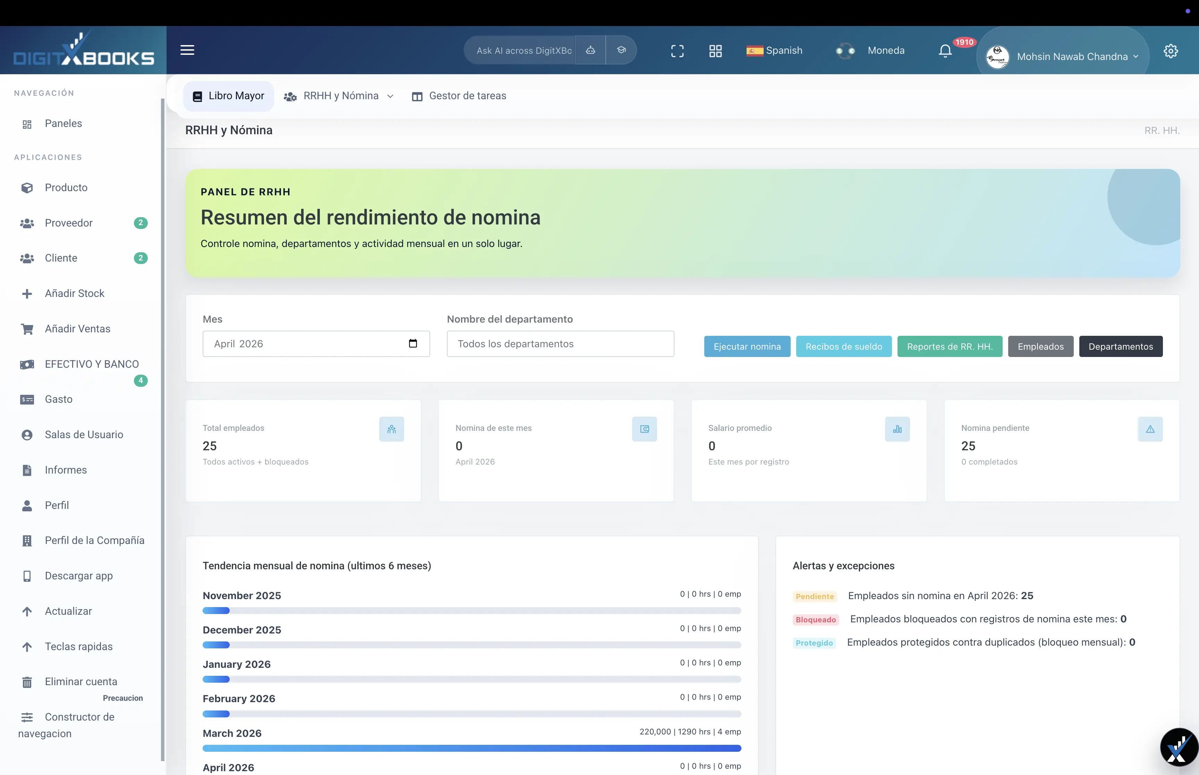Click the currency exchange Moneda icon
This screenshot has height=775, width=1199.
point(845,50)
